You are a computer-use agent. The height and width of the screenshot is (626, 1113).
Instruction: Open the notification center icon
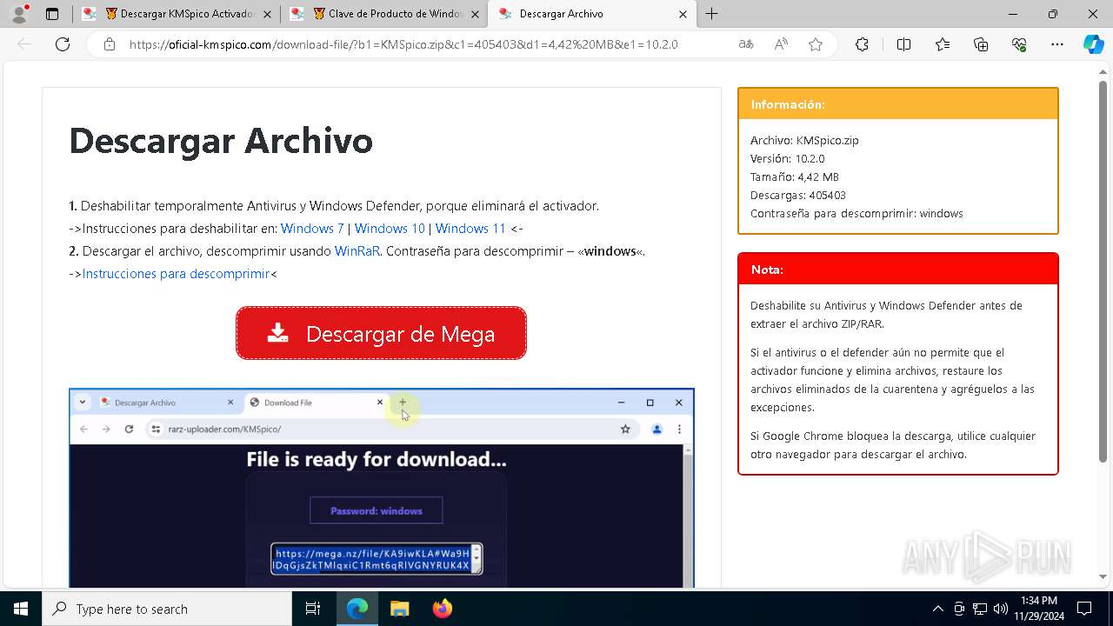[1084, 609]
